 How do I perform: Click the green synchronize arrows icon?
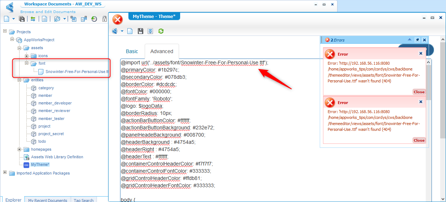33,19
